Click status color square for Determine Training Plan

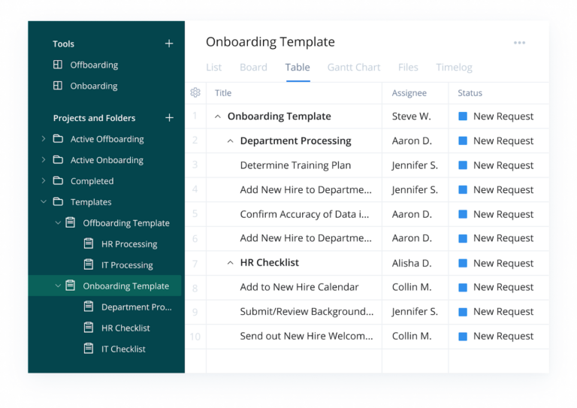pyautogui.click(x=463, y=165)
